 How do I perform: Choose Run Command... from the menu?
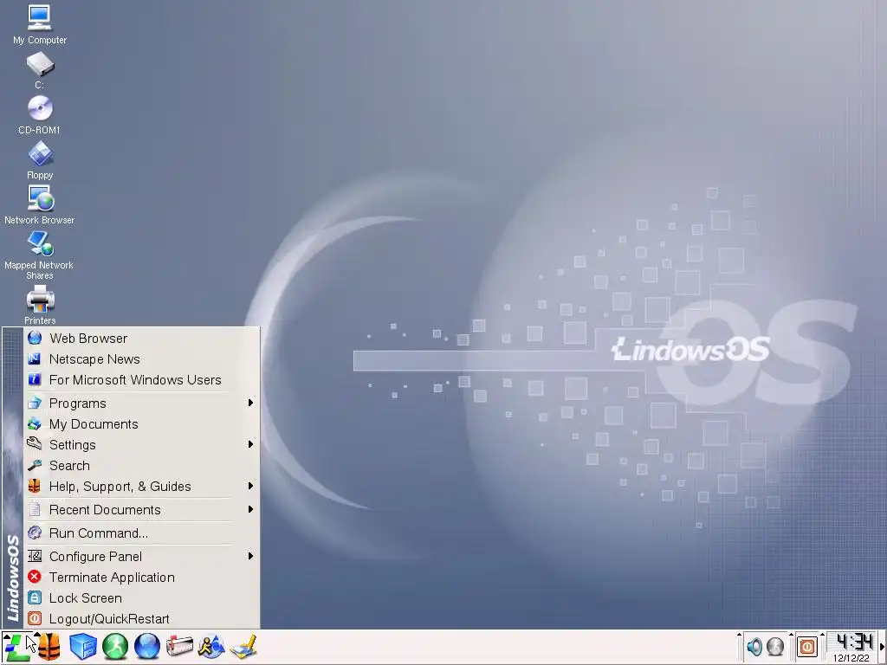click(x=142, y=533)
